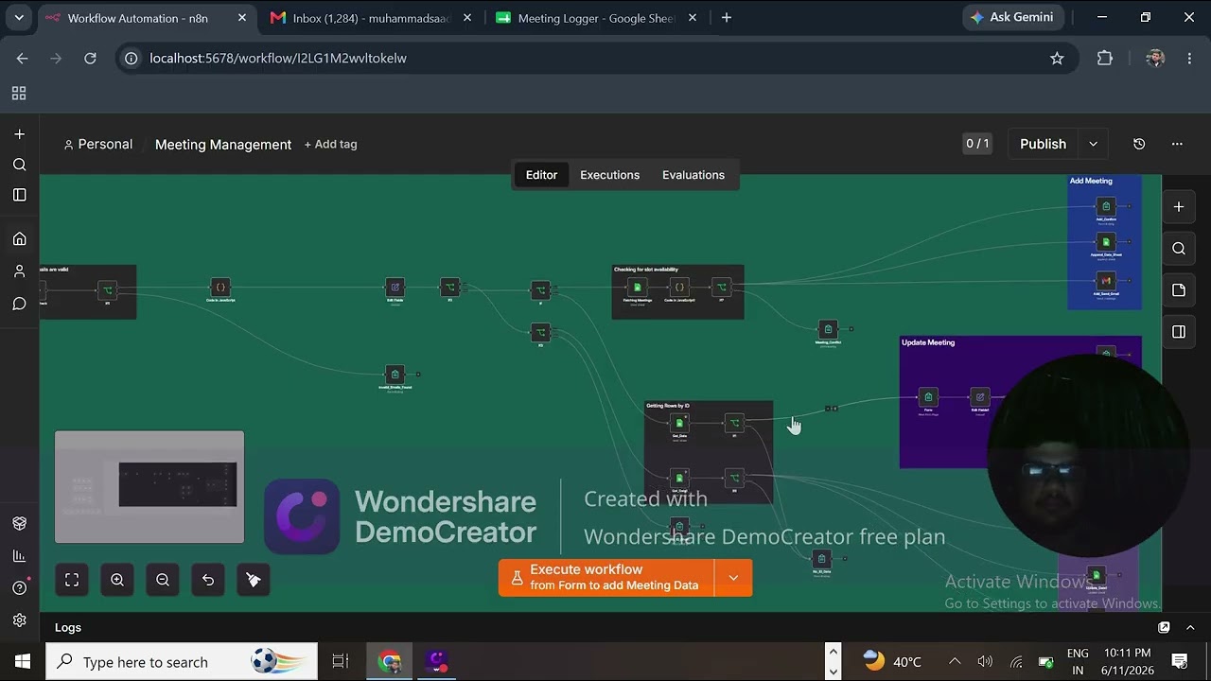
Task: Click Ask Gemini button
Action: point(1014,17)
